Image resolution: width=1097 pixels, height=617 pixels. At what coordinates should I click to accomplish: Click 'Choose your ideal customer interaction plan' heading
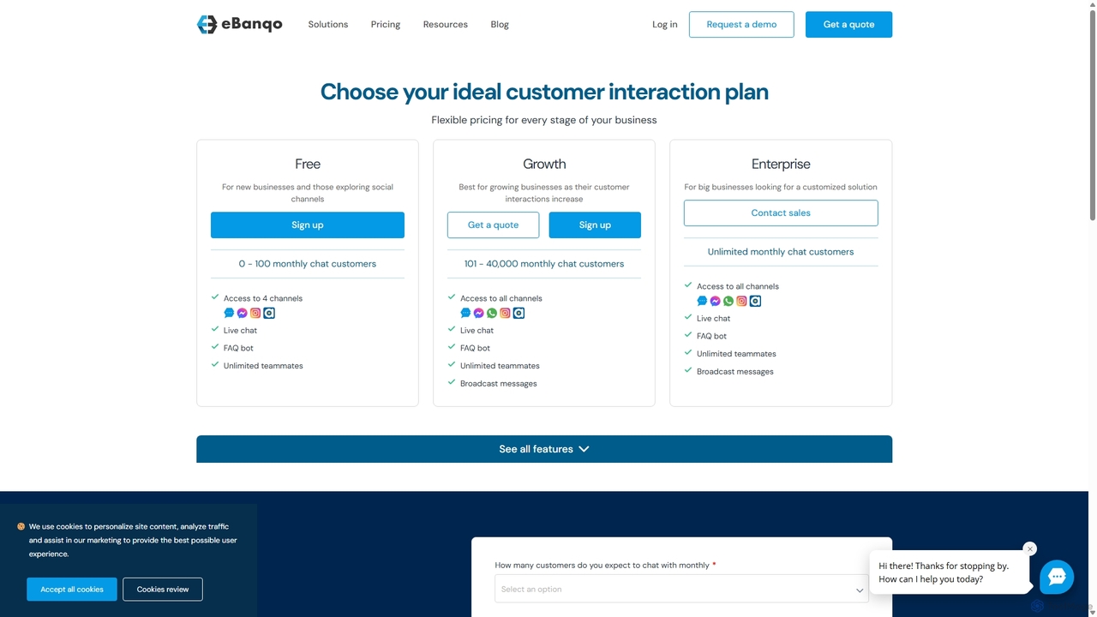tap(544, 92)
